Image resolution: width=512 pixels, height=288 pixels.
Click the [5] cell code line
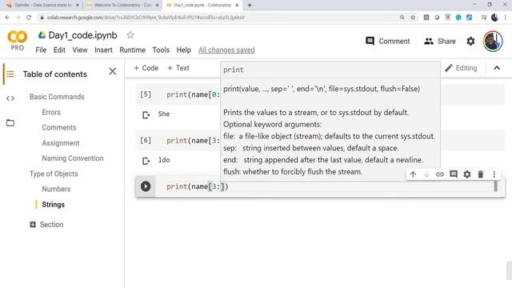tap(193, 94)
